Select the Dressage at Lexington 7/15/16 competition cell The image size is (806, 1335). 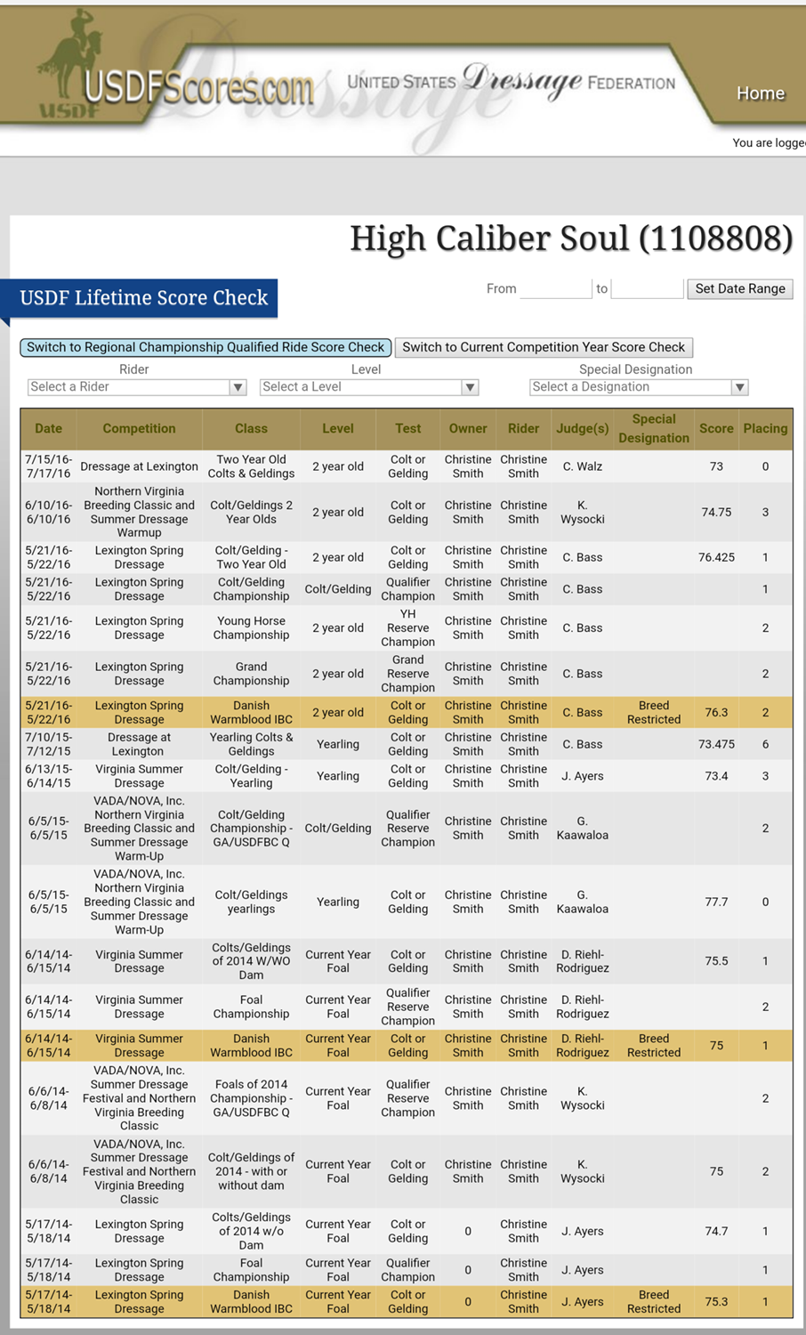coord(139,466)
